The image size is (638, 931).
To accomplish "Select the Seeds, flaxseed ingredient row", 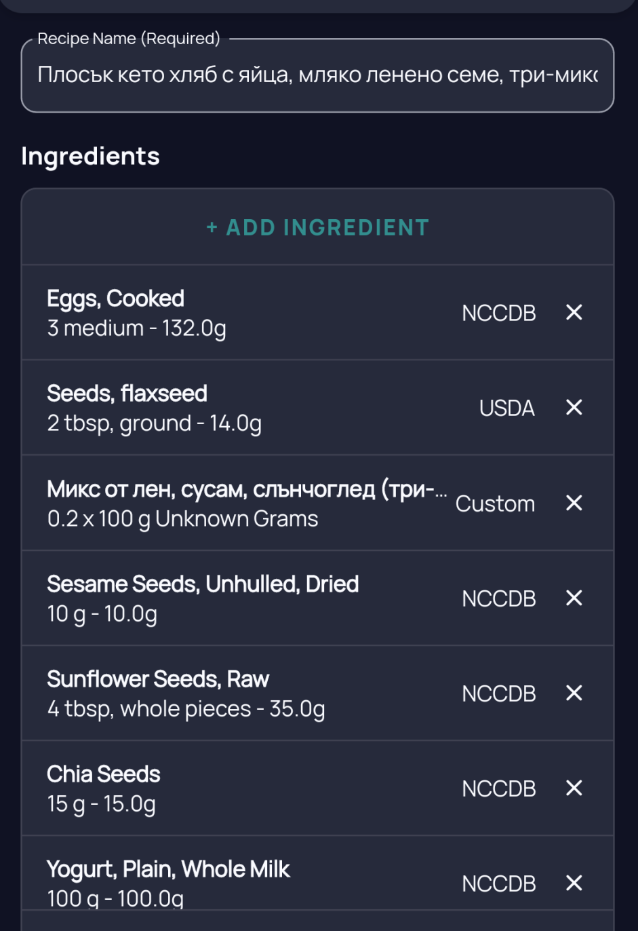I will [203, 408].
